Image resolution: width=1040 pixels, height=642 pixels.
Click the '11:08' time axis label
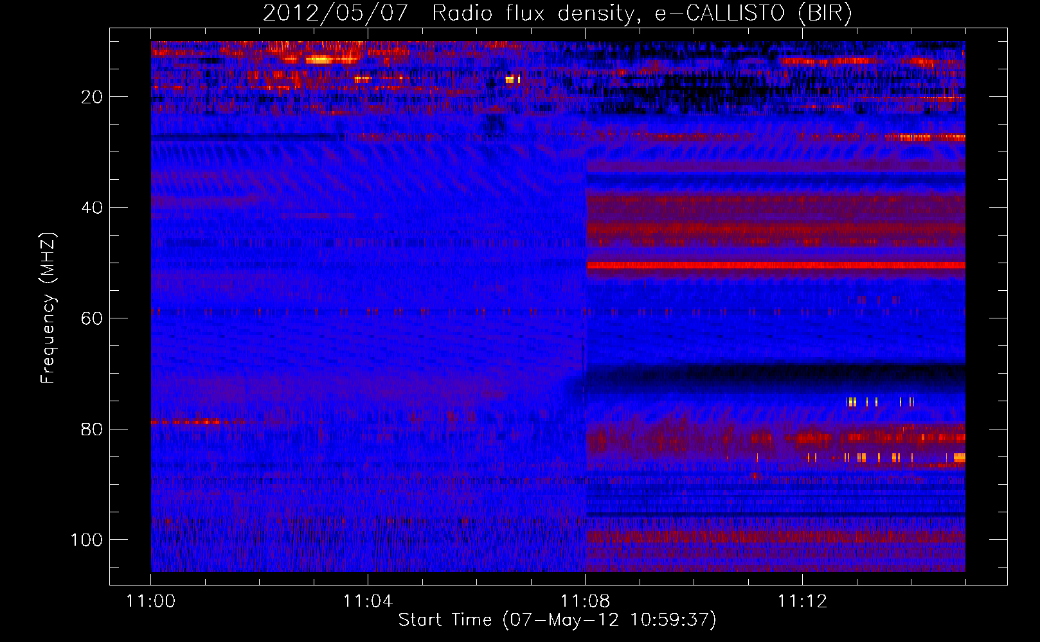click(x=585, y=602)
